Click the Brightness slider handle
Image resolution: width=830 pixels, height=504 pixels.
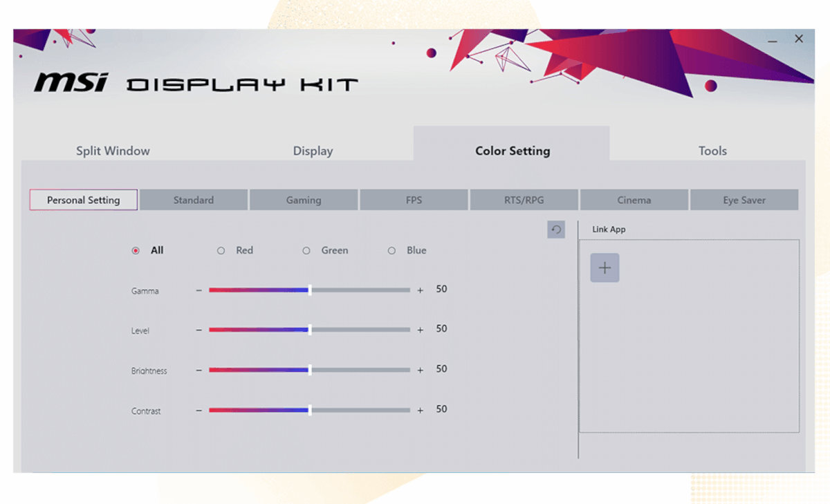309,371
